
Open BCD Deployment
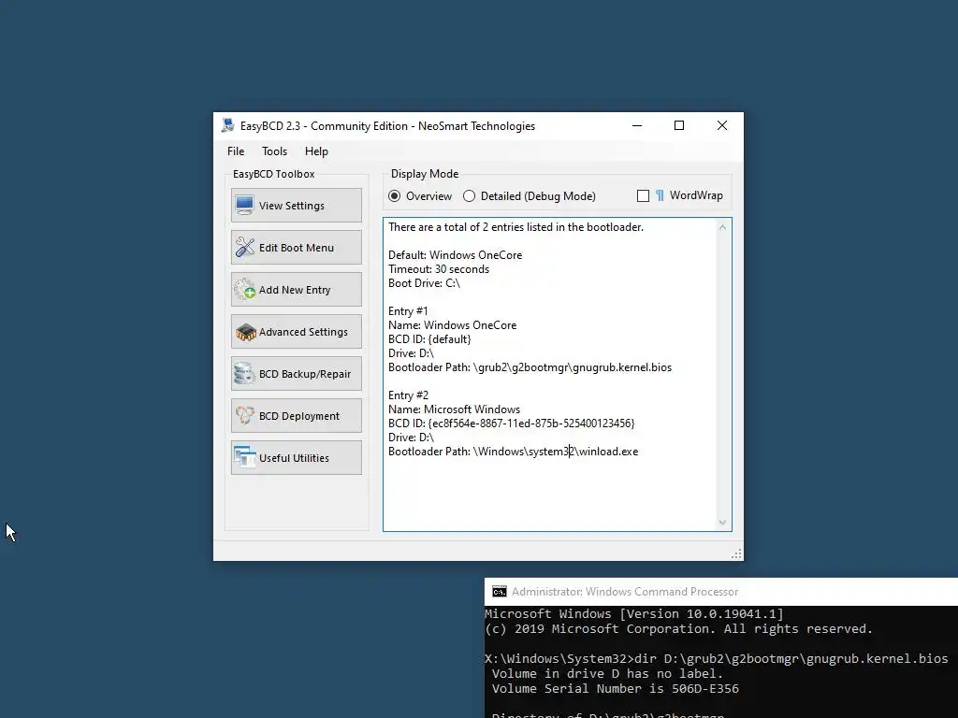[x=297, y=416]
